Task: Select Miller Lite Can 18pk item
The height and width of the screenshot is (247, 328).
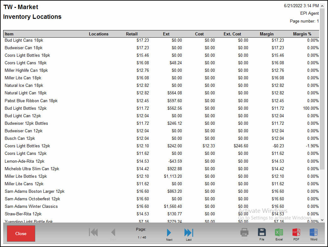Action: point(23,78)
